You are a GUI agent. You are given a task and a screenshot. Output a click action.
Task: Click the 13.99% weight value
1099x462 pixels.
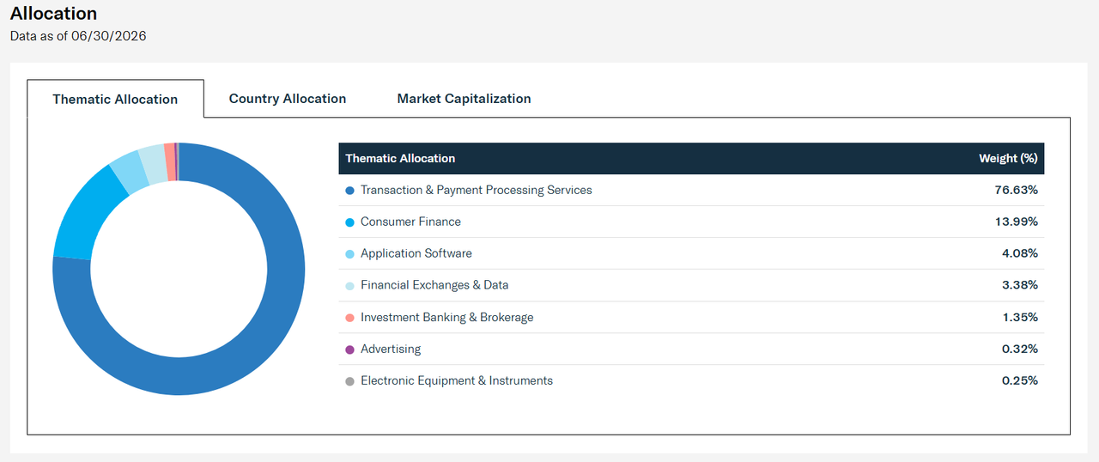(1017, 222)
